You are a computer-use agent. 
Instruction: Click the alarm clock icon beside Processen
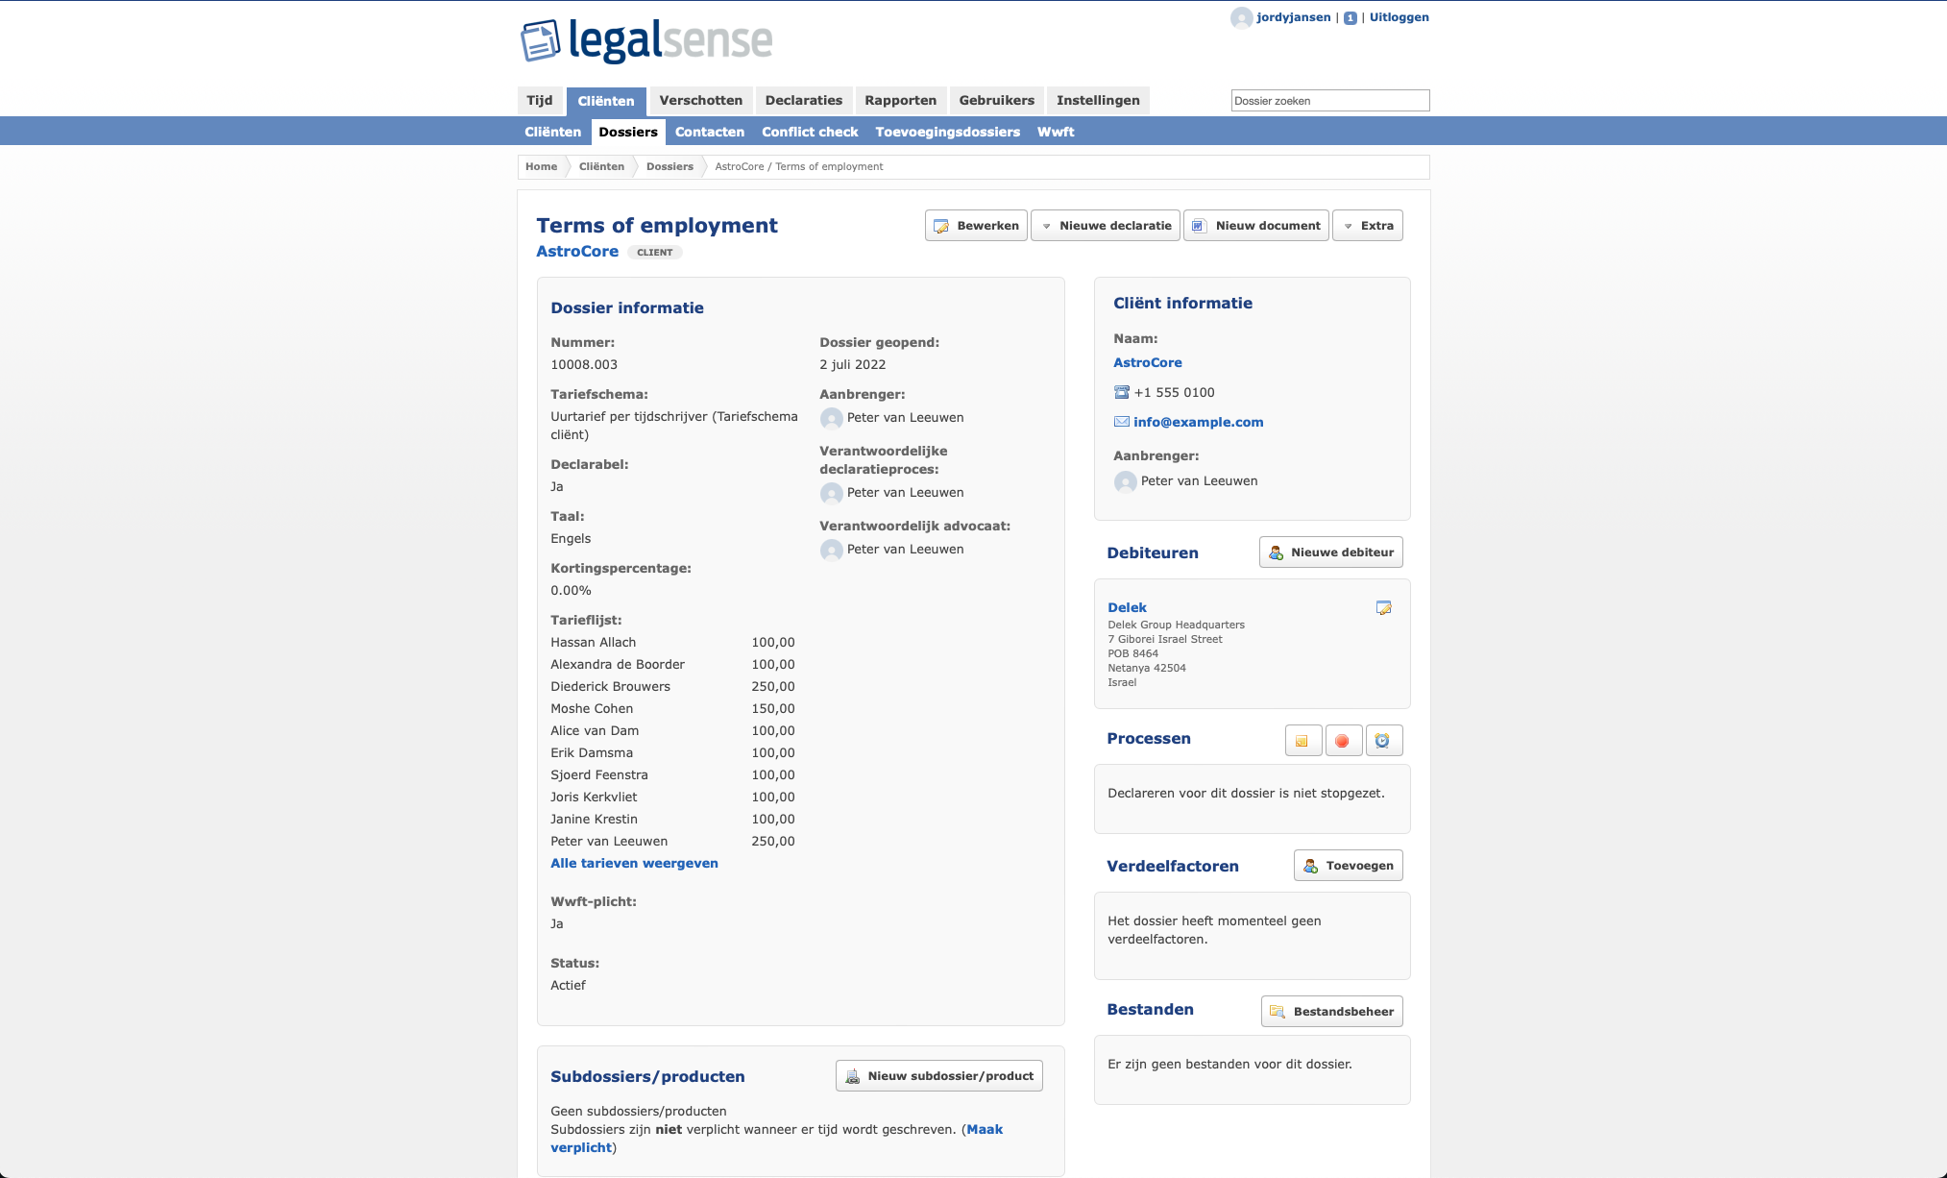tap(1383, 741)
